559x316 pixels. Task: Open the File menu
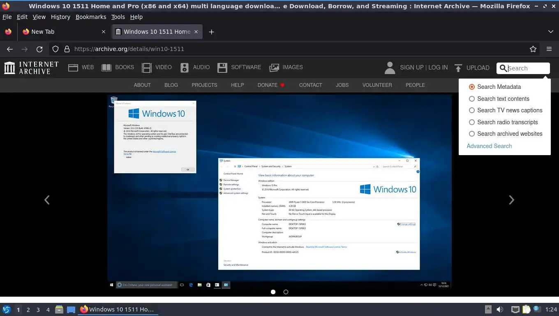click(7, 17)
